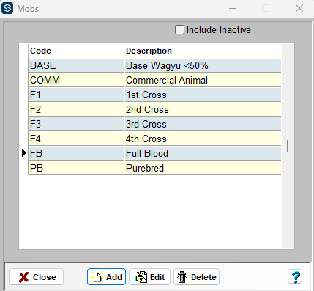Close the Mobs window via title bar X
This screenshot has width=314, height=291.
[x=299, y=8]
